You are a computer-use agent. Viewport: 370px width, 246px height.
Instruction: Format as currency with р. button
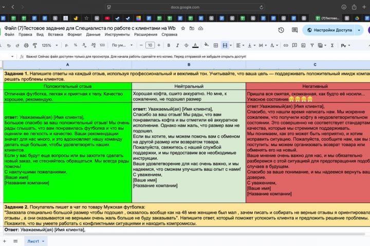tap(66, 45)
